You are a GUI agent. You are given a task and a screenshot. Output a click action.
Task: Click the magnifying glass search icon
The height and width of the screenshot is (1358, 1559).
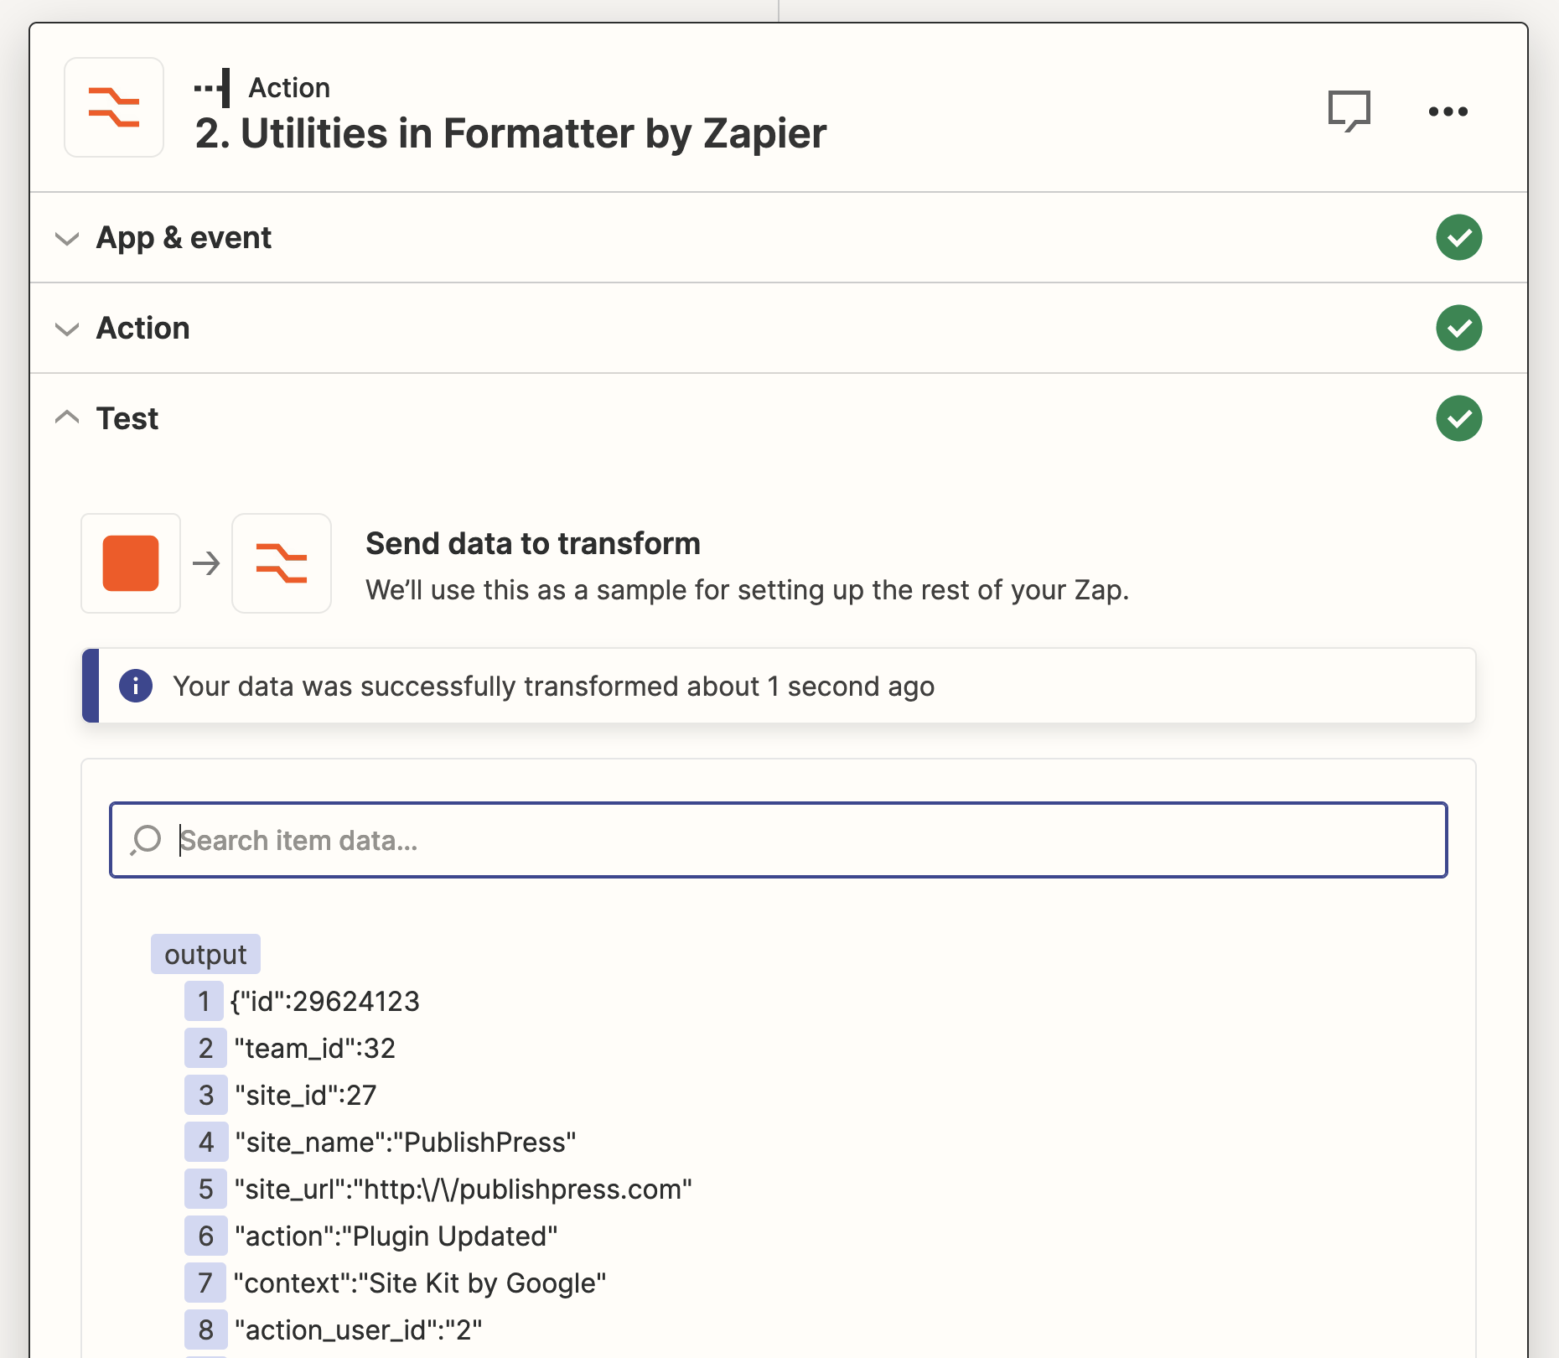146,839
